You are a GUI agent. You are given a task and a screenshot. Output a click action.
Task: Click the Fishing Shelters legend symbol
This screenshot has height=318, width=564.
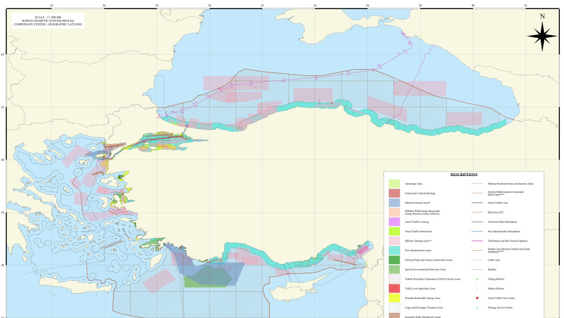tap(477, 279)
